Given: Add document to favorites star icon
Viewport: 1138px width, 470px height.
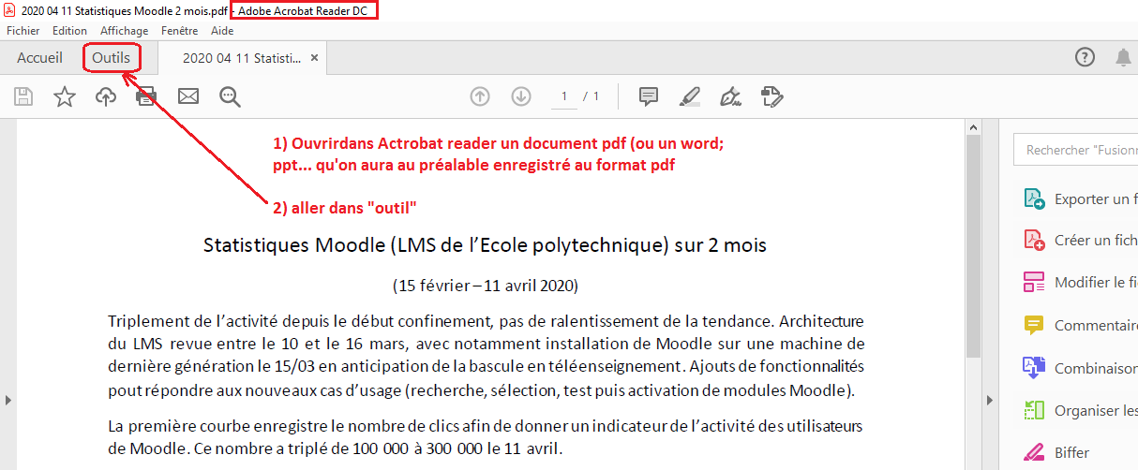Looking at the screenshot, I should coord(65,96).
